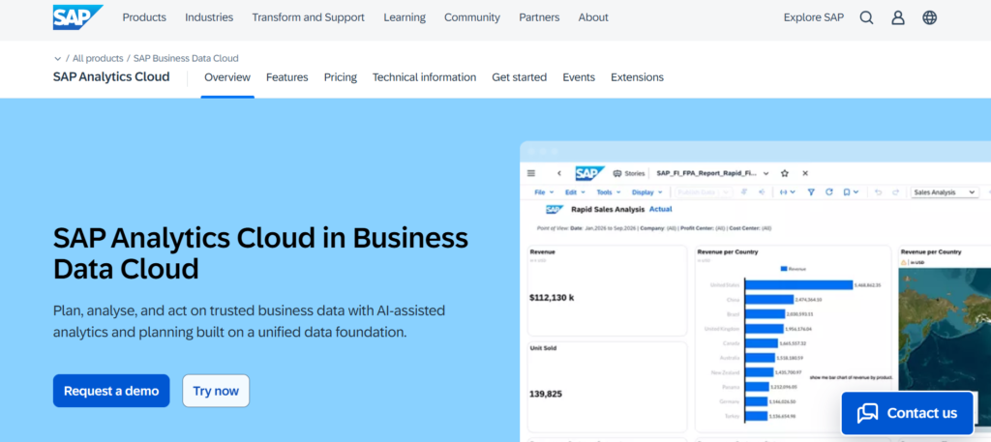Click the SAP logo in the header
This screenshot has width=991, height=442.
pos(77,17)
